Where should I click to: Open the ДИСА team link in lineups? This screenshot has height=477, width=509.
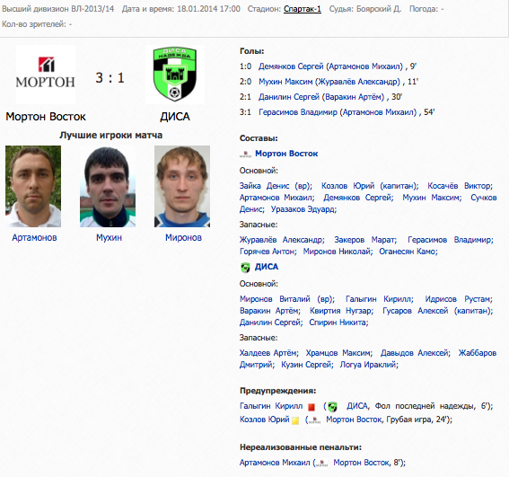[x=267, y=267]
